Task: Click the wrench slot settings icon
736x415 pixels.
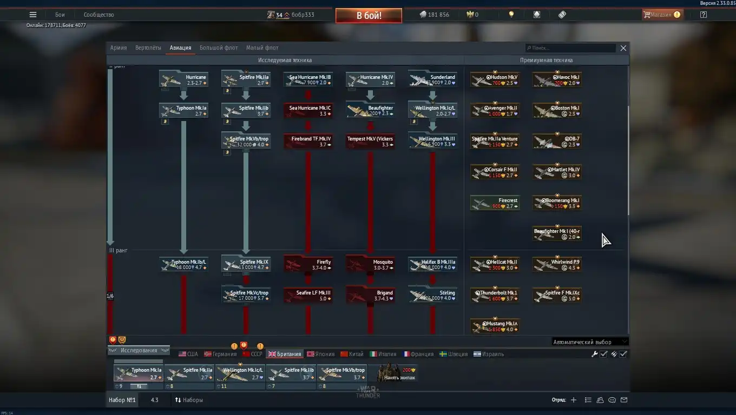Action: (595, 354)
